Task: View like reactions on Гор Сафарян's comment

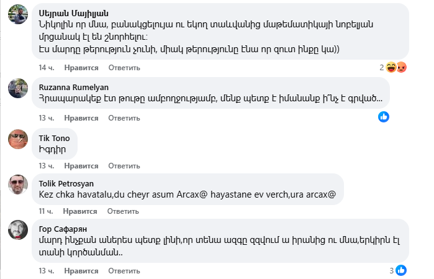Action: (x=400, y=270)
